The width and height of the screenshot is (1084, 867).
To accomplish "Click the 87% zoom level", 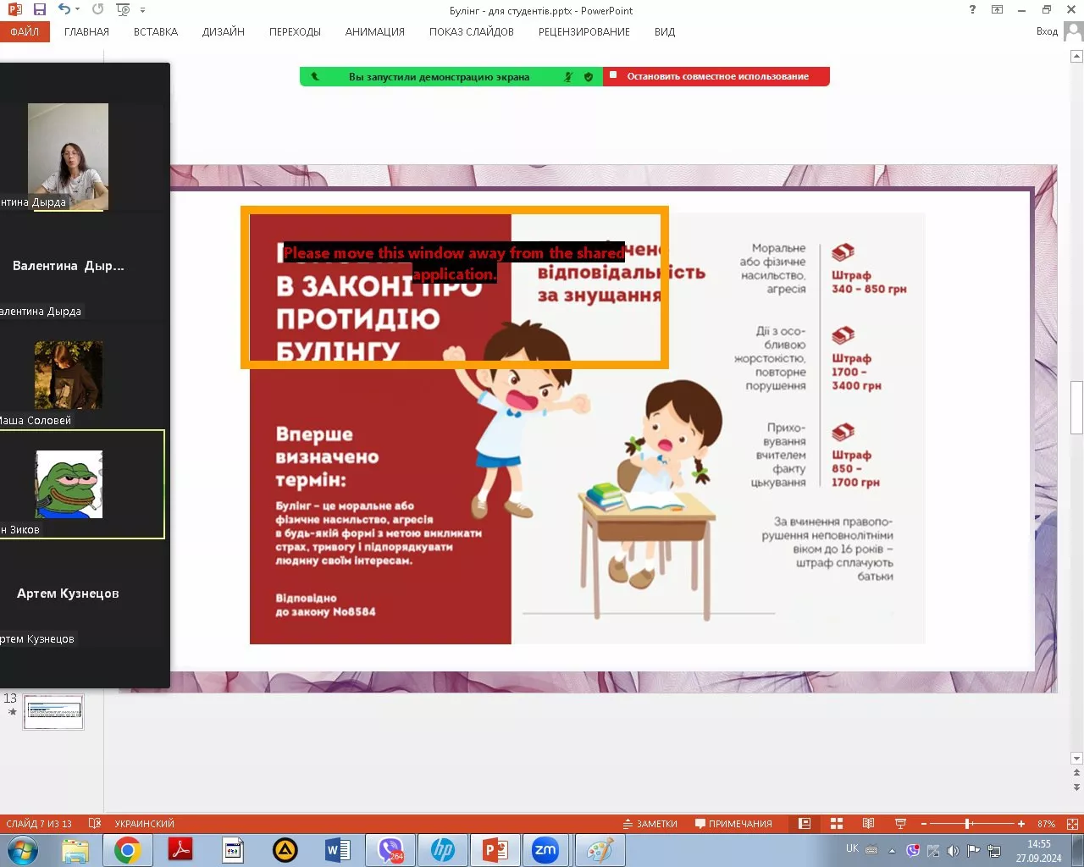I will click(x=1047, y=824).
